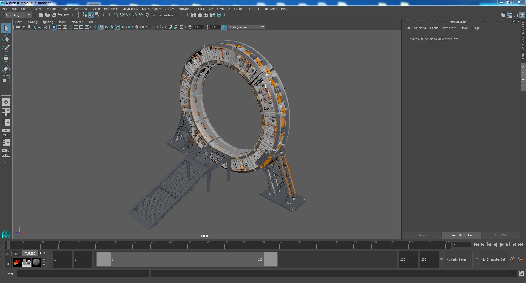Toggle smooth shade all
Screen dimensions: 526x283
pos(101,27)
